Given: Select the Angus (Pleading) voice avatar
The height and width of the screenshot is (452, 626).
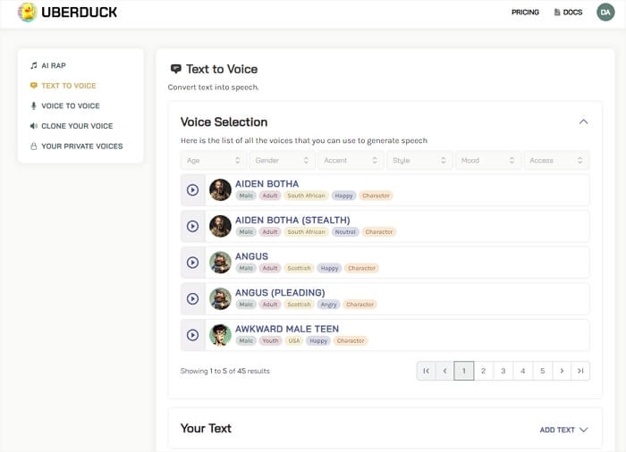Looking at the screenshot, I should (x=220, y=298).
